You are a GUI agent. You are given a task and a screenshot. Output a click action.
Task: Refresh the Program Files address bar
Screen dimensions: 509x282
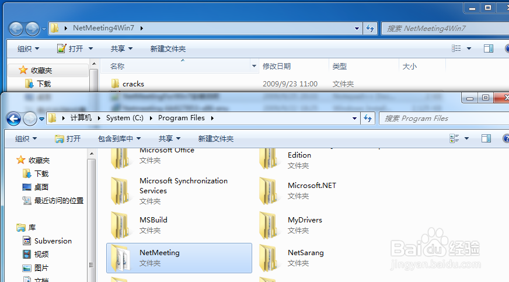[x=368, y=119]
